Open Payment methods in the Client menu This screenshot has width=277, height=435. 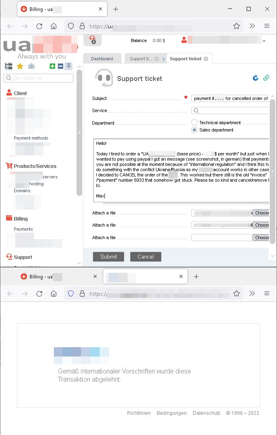click(x=31, y=138)
